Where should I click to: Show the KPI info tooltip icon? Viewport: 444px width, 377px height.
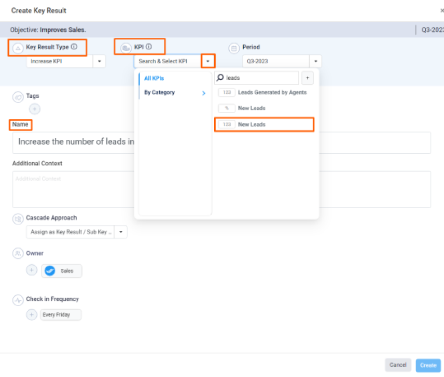pos(149,47)
